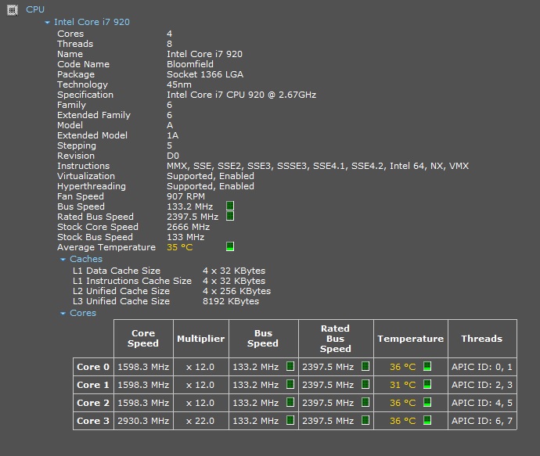The height and width of the screenshot is (456, 540).
Task: Show Core 1 Temperature graph icon
Action: click(x=427, y=384)
